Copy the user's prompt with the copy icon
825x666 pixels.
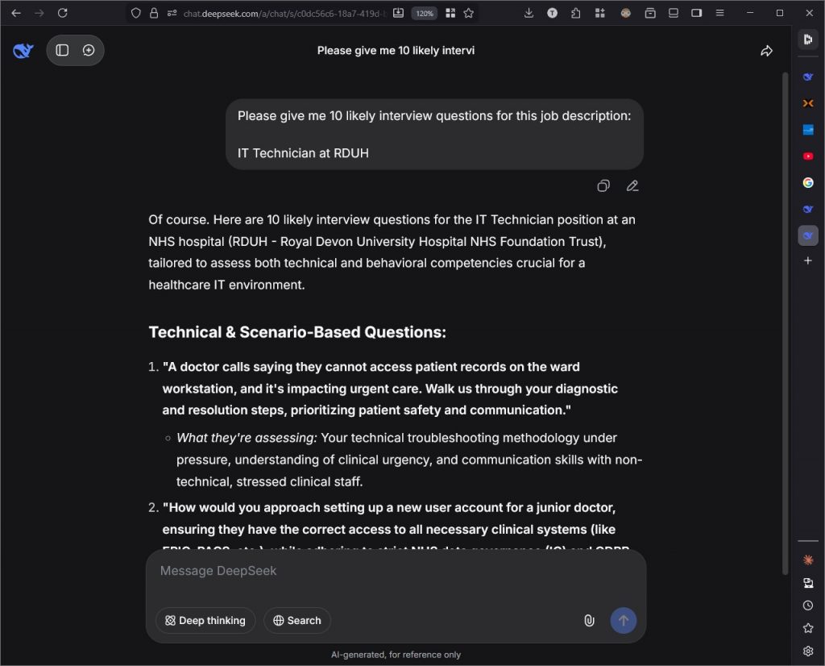603,185
